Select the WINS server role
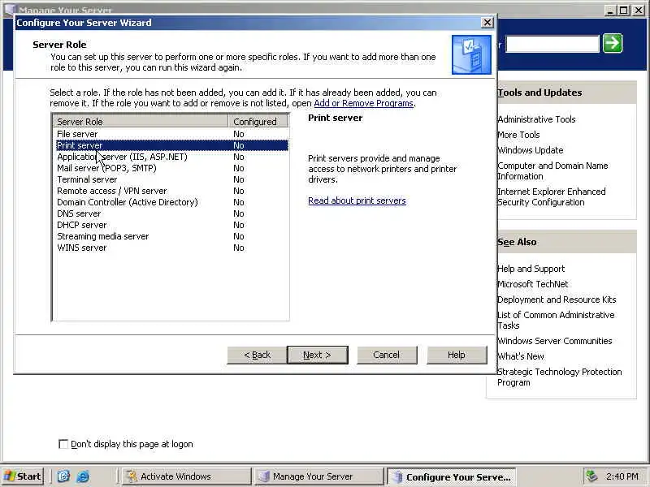This screenshot has height=487, width=650. tap(171, 248)
